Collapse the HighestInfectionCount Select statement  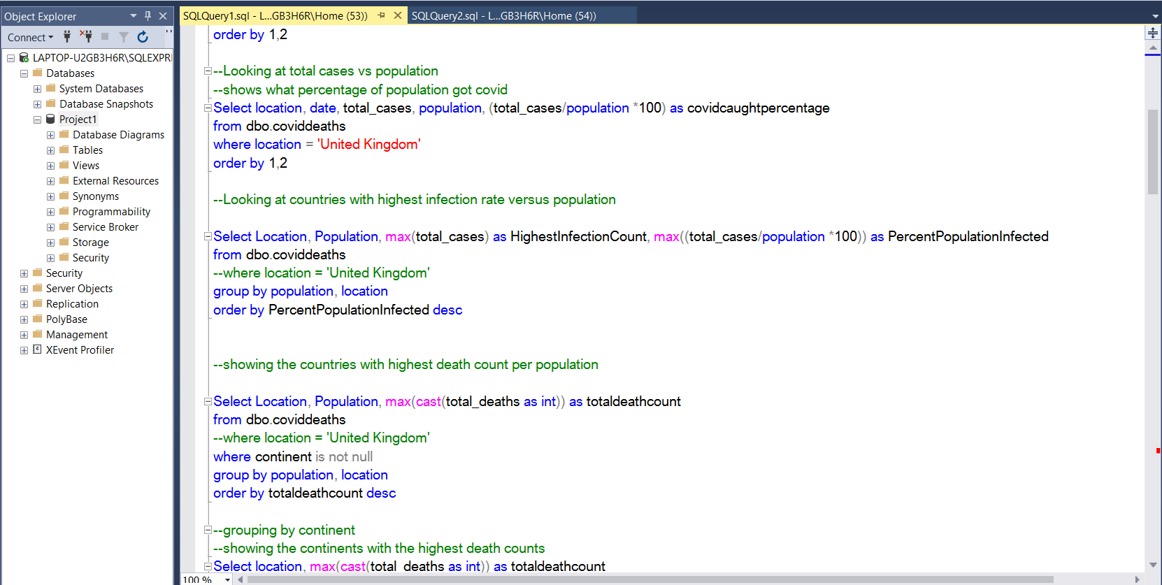pos(208,237)
